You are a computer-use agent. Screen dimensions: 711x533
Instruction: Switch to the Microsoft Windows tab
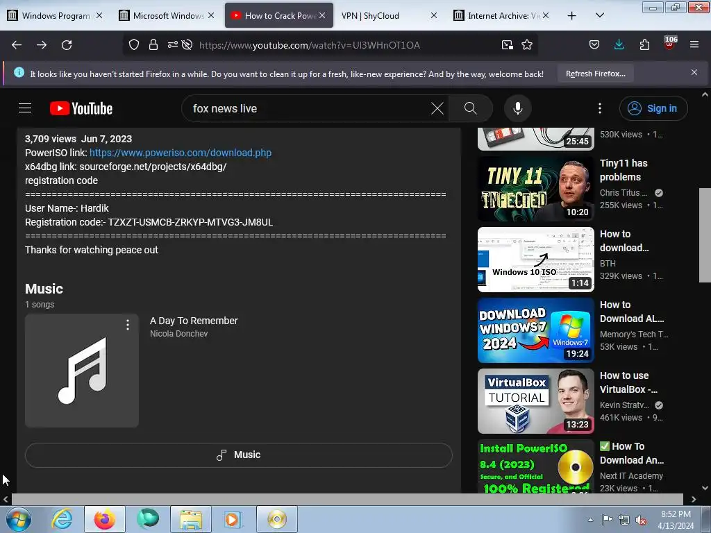click(167, 16)
